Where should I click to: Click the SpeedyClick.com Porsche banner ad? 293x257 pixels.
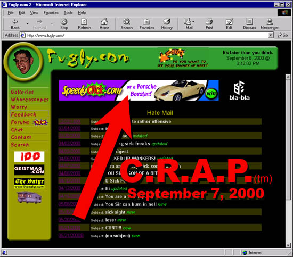[x=139, y=90]
